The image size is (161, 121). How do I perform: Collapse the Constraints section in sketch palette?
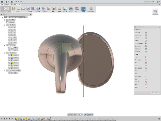coord(135,54)
